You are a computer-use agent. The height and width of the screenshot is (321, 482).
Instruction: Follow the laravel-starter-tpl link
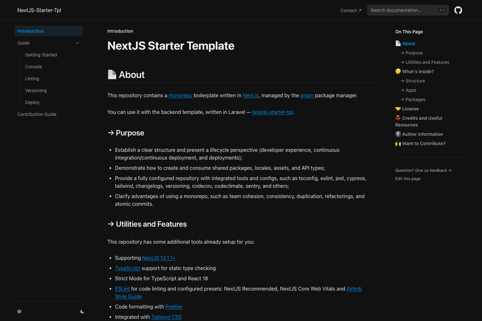272,112
